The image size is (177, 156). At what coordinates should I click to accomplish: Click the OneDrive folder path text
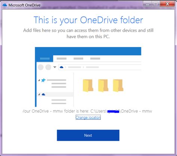pyautogui.click(x=87, y=111)
